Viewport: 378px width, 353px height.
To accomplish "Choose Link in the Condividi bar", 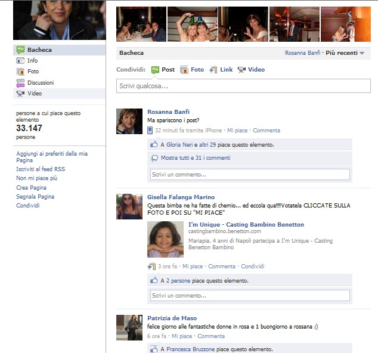I will (226, 70).
